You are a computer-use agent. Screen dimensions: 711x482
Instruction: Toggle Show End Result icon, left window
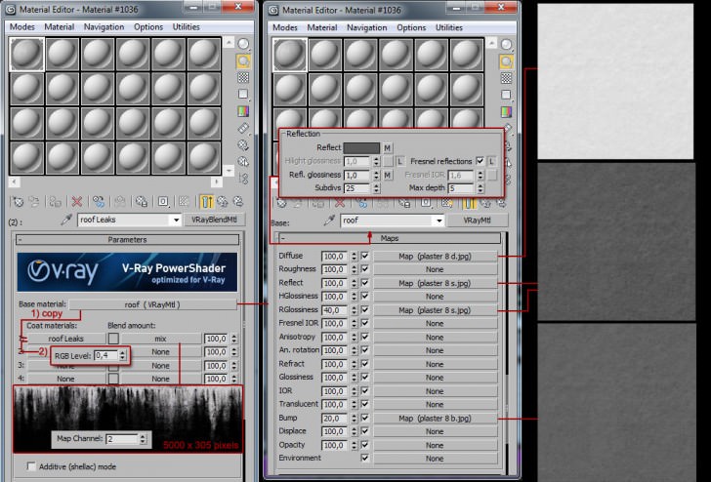206,202
